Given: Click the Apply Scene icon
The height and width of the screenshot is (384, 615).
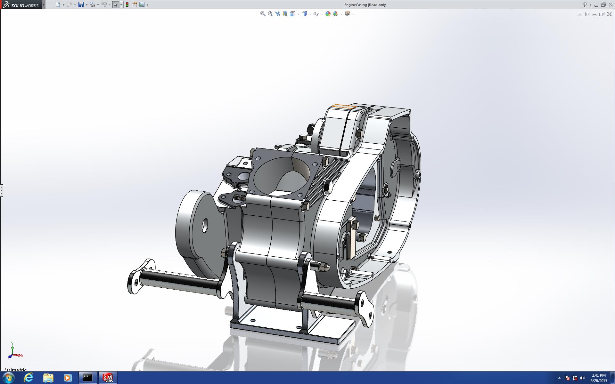Looking at the screenshot, I should tap(335, 14).
